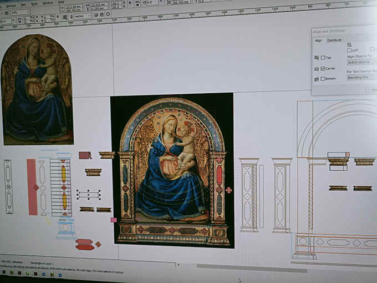Open the Window menu
377x283 pixels.
[x=48, y=3]
